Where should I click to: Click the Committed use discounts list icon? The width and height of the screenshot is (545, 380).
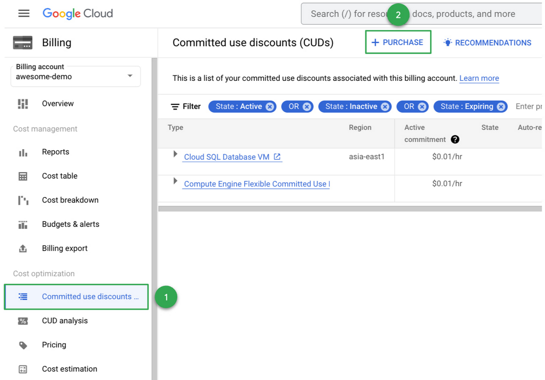point(23,297)
